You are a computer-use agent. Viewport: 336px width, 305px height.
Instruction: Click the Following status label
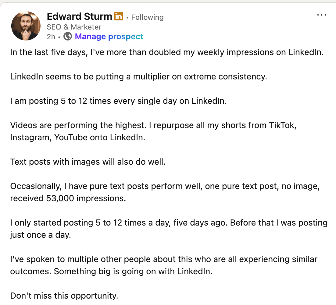(x=148, y=17)
